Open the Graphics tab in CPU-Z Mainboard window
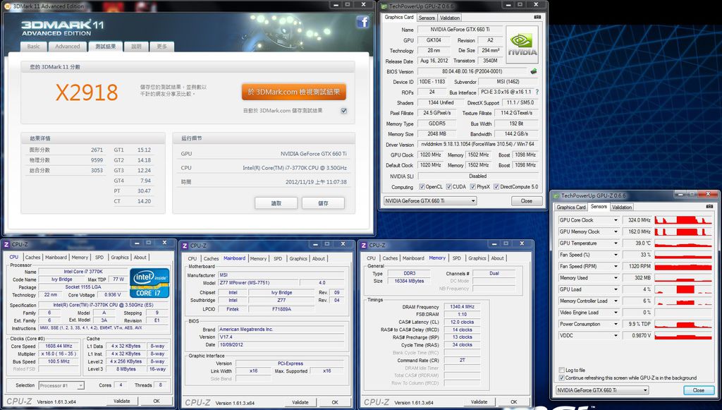Screen dimensions: 722x410 (298, 259)
